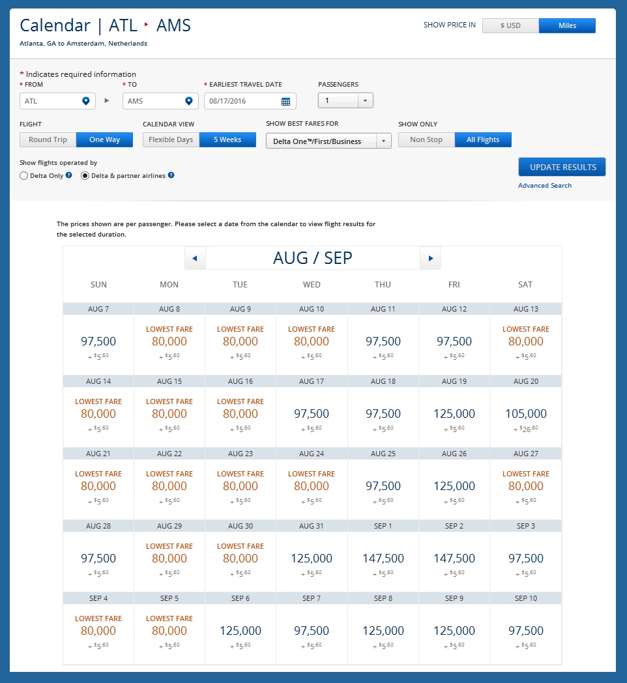Go to previous month with left arrow
Image resolution: width=627 pixels, height=683 pixels.
pyautogui.click(x=195, y=258)
